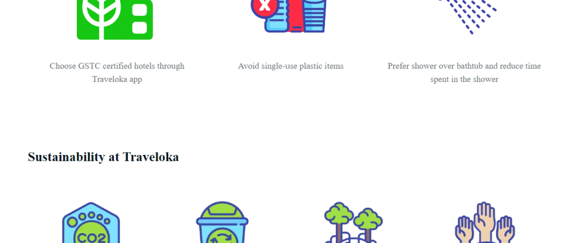Click the blue striped cup in plastics icon
The width and height of the screenshot is (573, 243).
click(x=315, y=16)
